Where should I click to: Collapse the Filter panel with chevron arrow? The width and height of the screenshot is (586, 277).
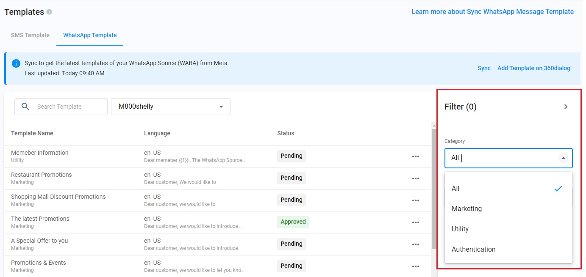[x=566, y=107]
